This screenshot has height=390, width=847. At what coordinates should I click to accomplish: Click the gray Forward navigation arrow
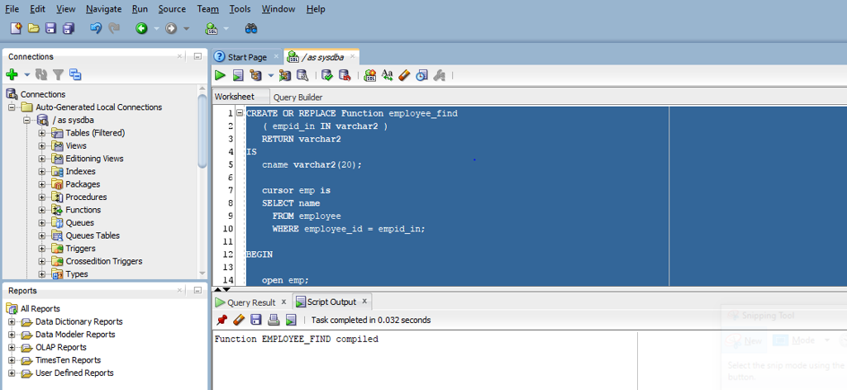click(171, 28)
